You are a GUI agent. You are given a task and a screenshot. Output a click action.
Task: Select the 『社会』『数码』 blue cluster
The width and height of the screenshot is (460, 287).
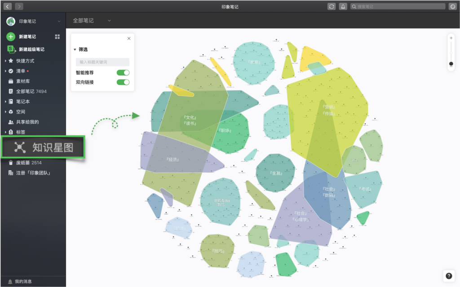click(x=328, y=192)
